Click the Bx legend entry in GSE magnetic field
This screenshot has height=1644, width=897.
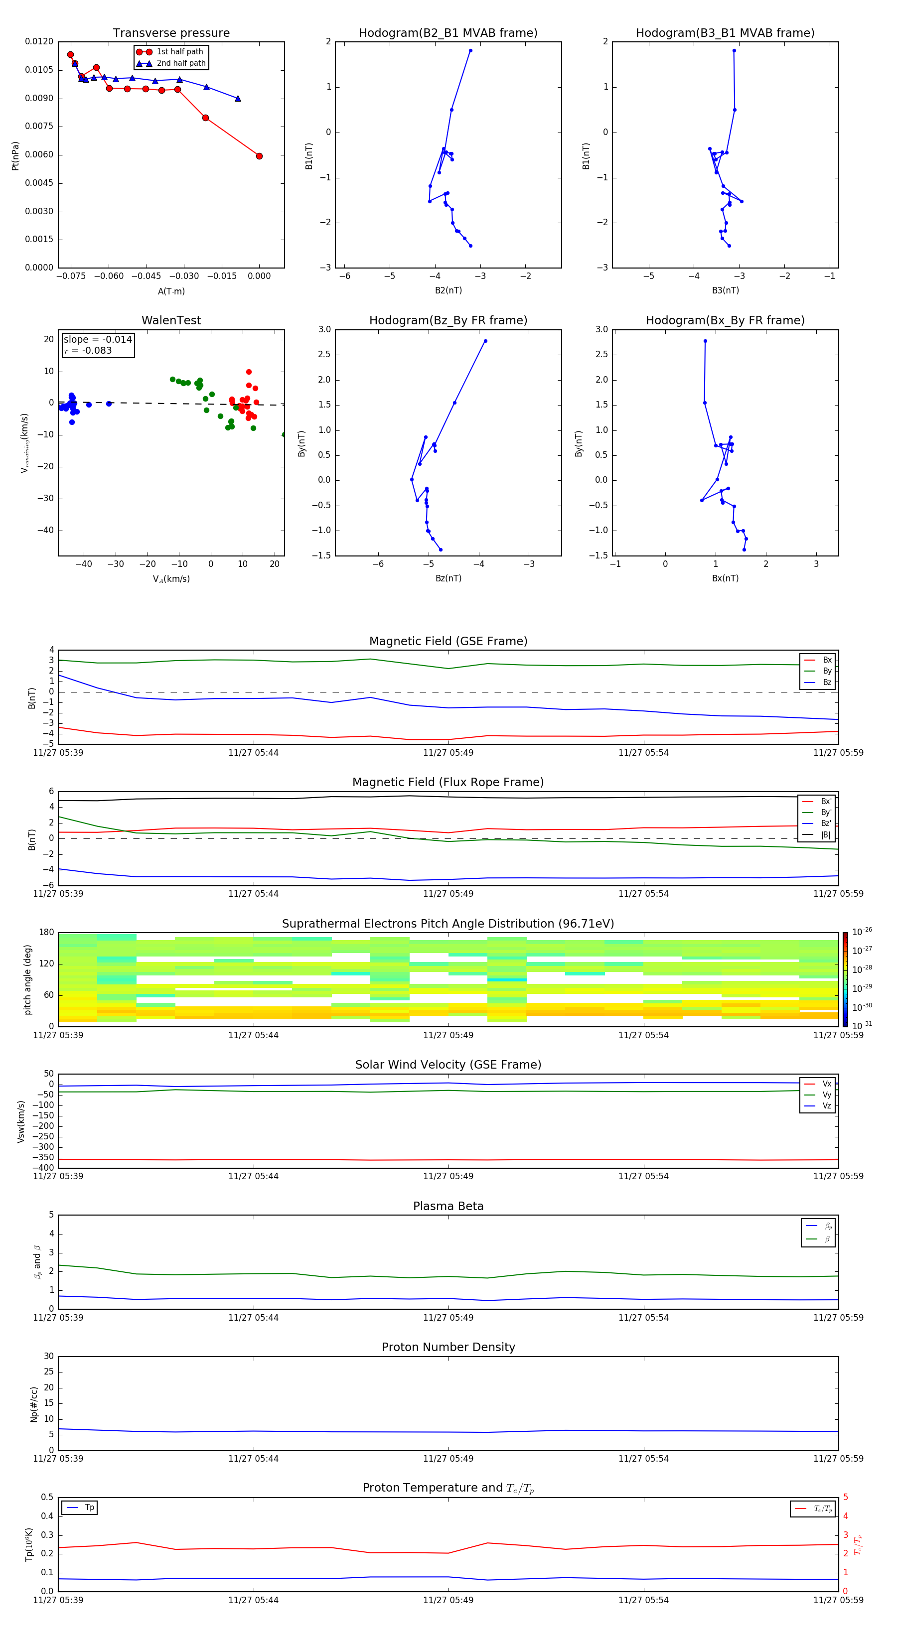(x=818, y=660)
